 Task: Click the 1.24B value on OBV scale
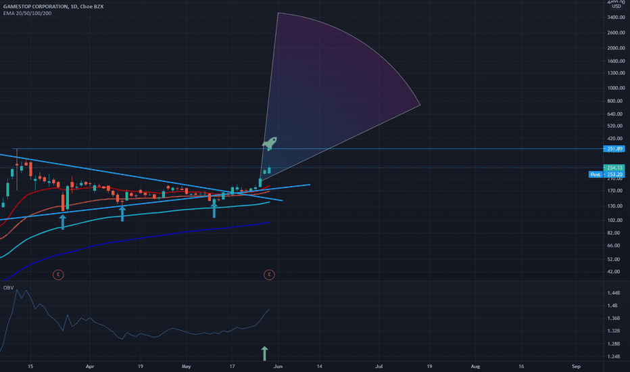tap(614, 356)
